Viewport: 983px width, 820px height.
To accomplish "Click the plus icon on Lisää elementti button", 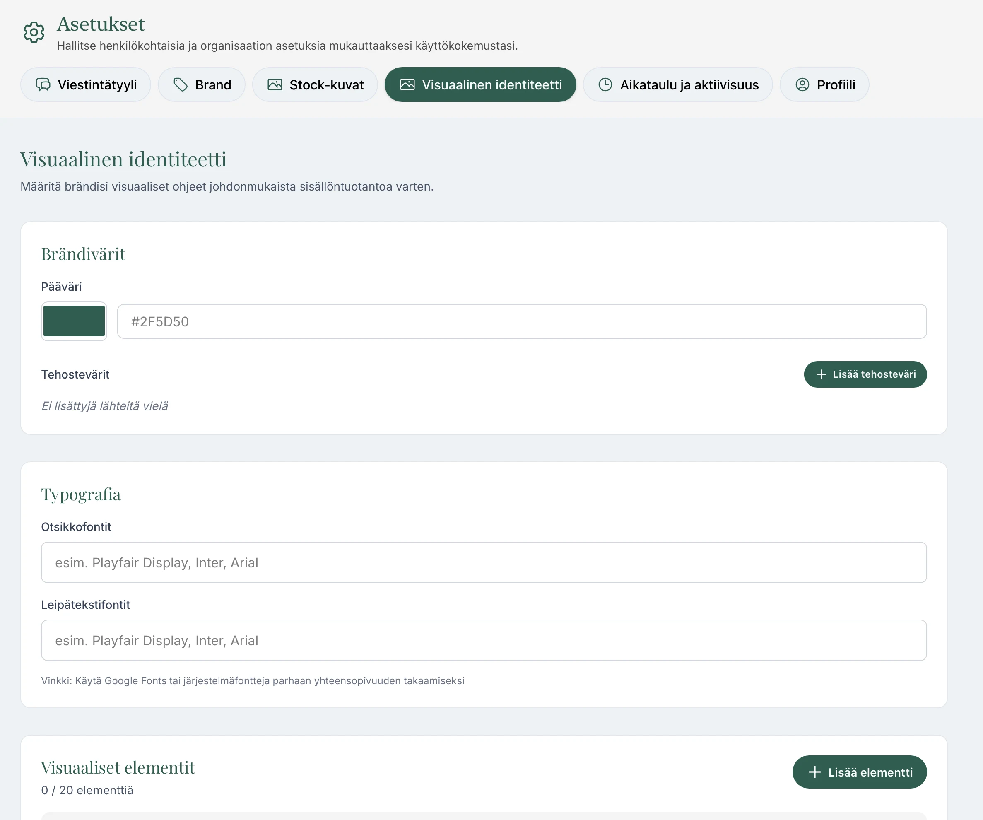I will tap(815, 772).
